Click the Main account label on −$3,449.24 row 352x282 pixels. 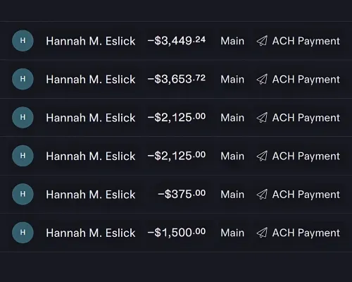[x=232, y=41]
